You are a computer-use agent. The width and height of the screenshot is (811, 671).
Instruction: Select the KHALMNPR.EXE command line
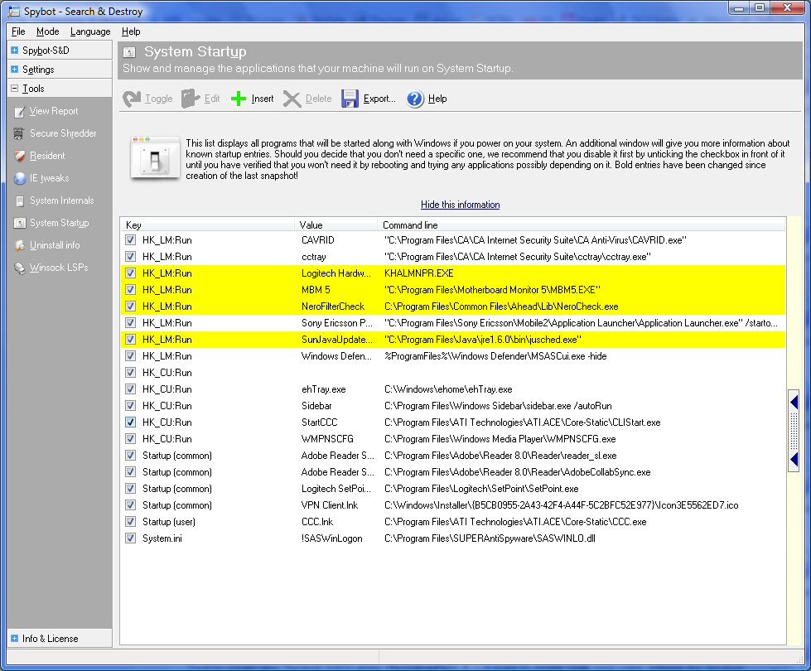[x=418, y=273]
